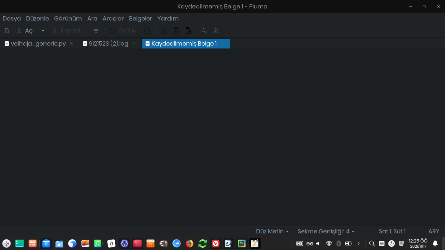Click the ARY insert mode indicator

pos(434,231)
